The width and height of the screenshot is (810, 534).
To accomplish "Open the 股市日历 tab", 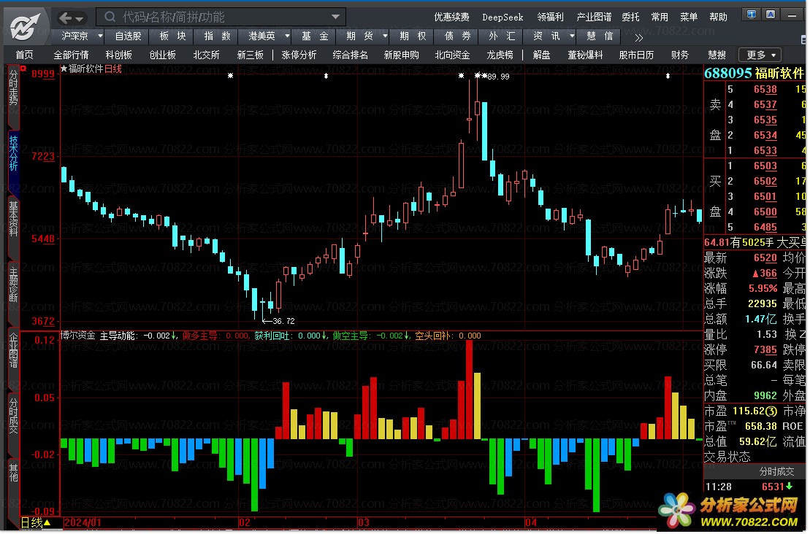I will [636, 55].
